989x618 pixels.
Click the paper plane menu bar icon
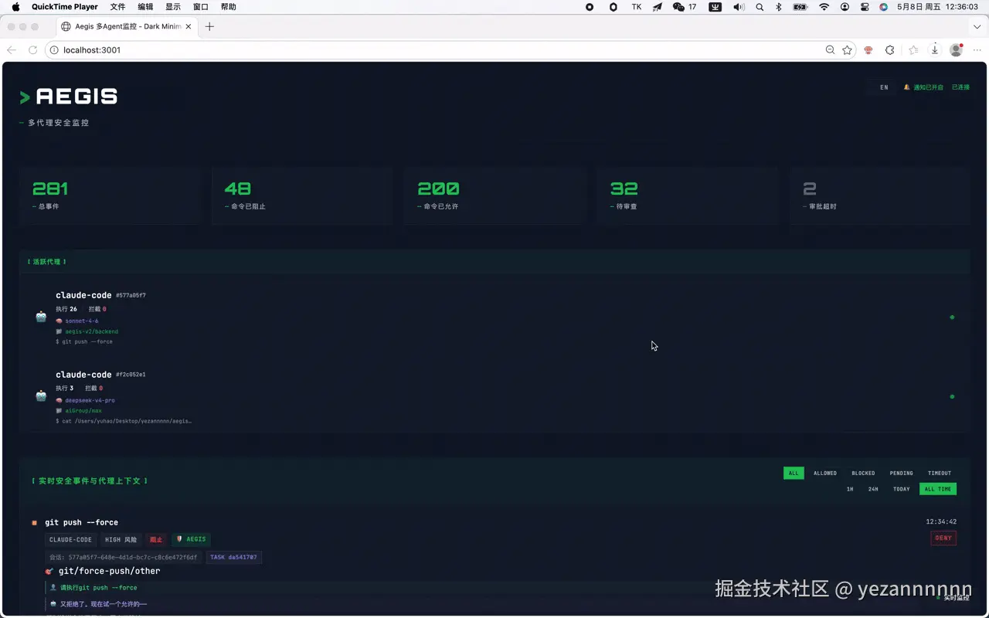point(658,7)
